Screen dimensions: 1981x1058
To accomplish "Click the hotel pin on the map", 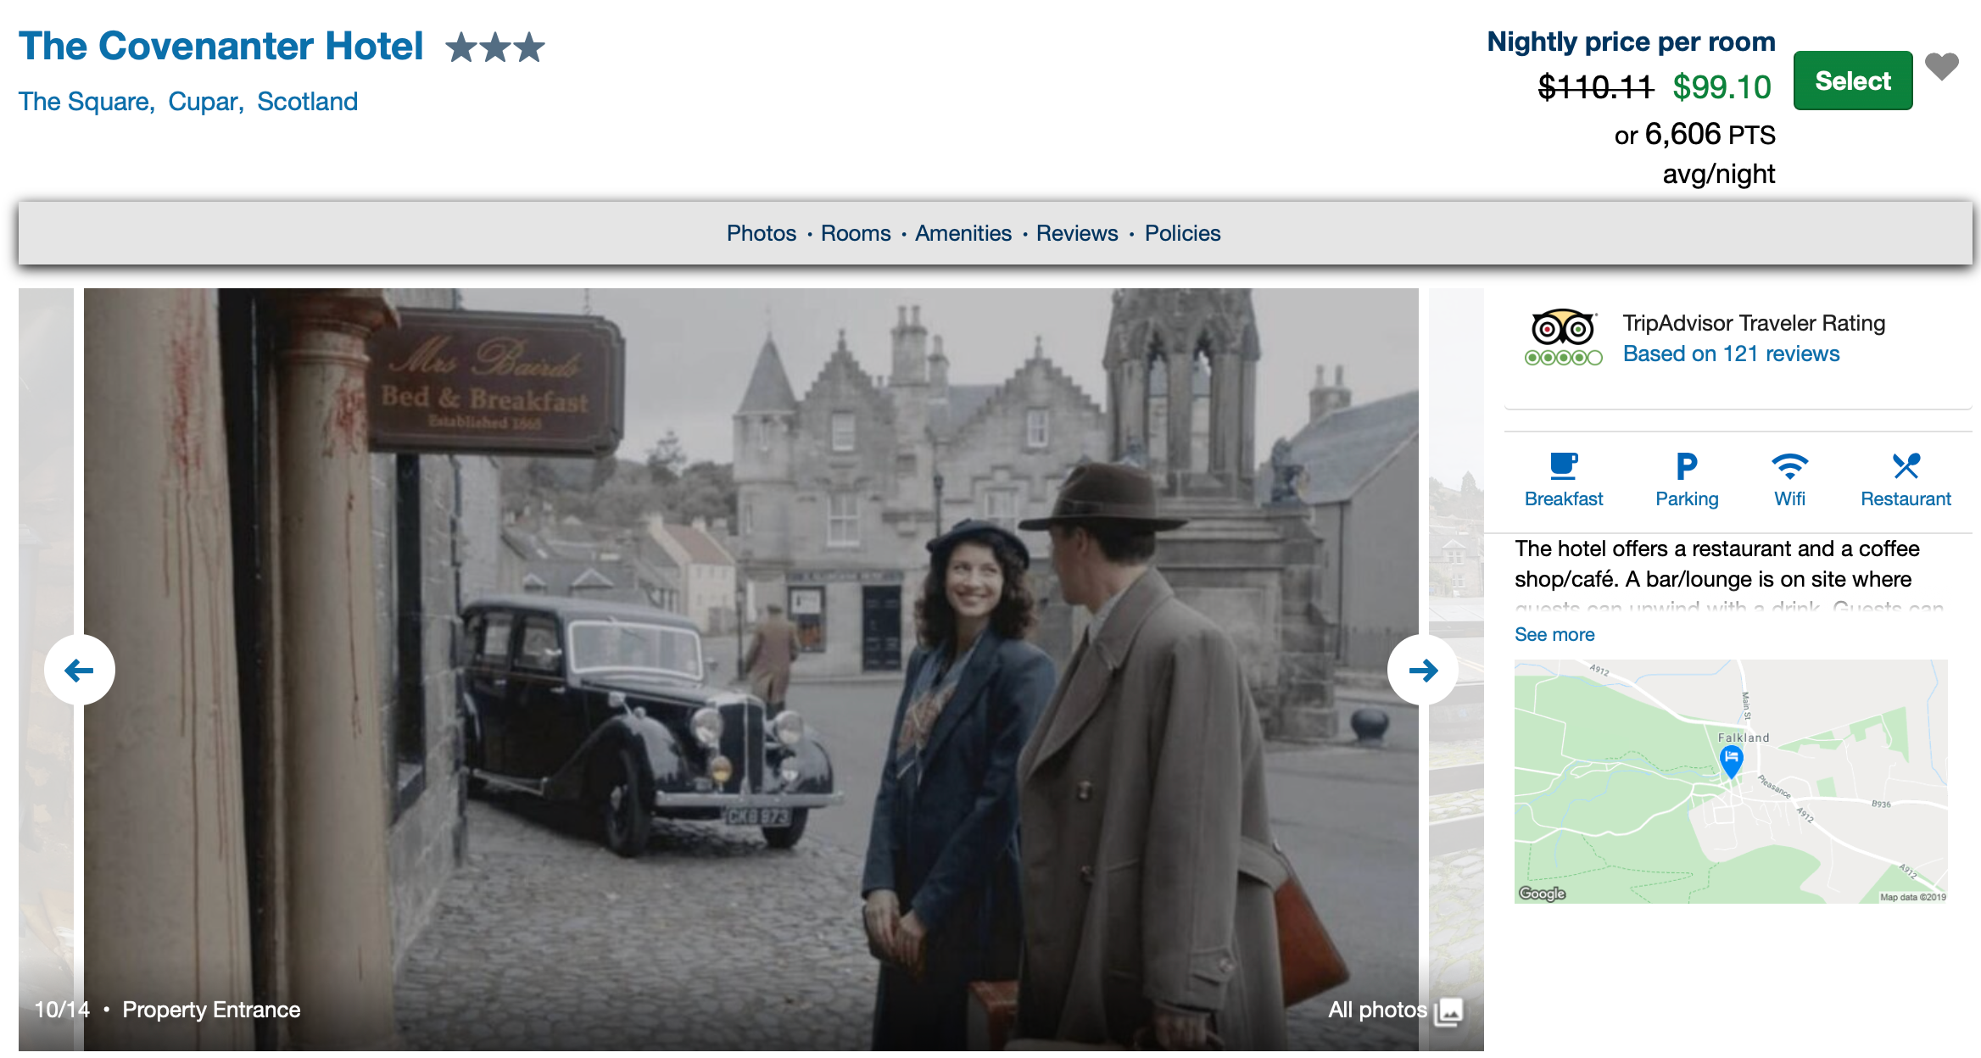I will [1731, 761].
